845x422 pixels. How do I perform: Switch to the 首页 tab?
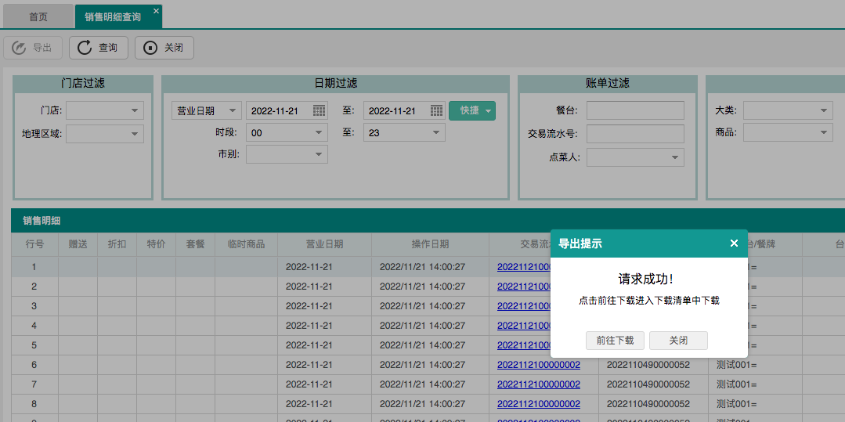[38, 16]
